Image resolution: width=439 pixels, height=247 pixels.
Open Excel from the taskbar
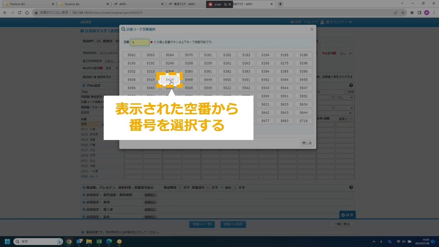pos(99,242)
